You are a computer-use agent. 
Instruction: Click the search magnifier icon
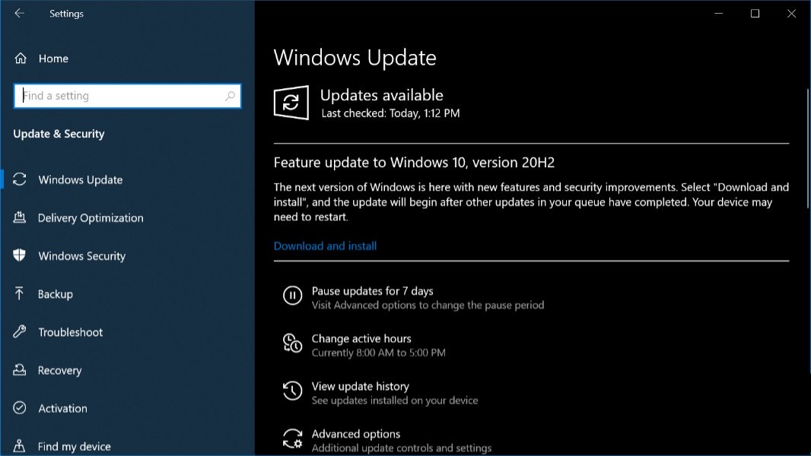click(230, 97)
